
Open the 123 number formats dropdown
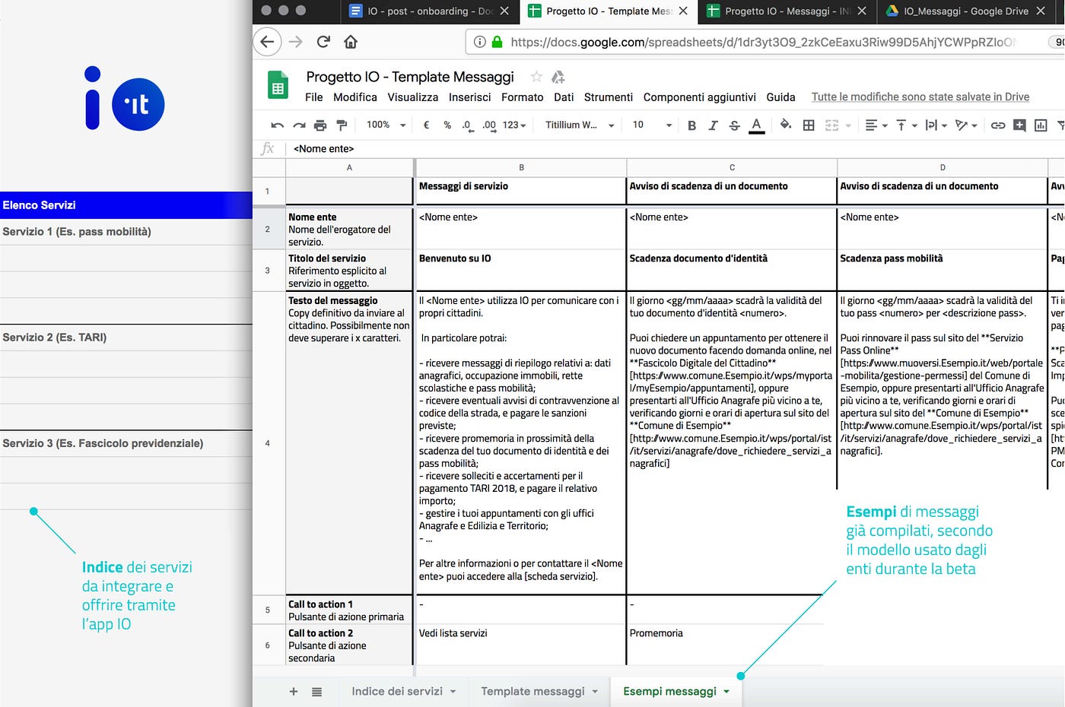point(514,125)
